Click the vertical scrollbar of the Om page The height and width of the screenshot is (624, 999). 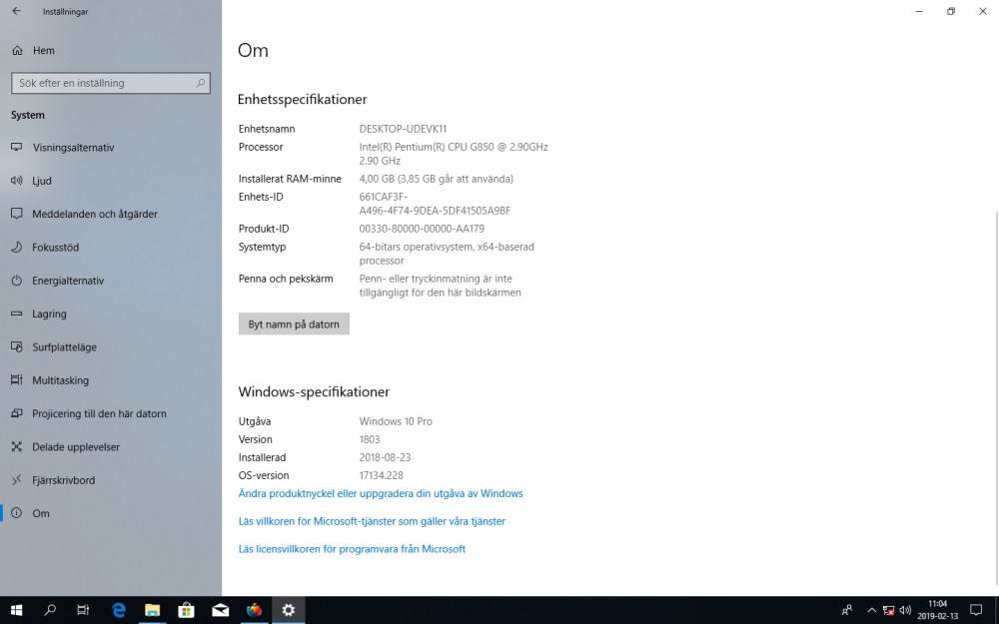pos(996,396)
